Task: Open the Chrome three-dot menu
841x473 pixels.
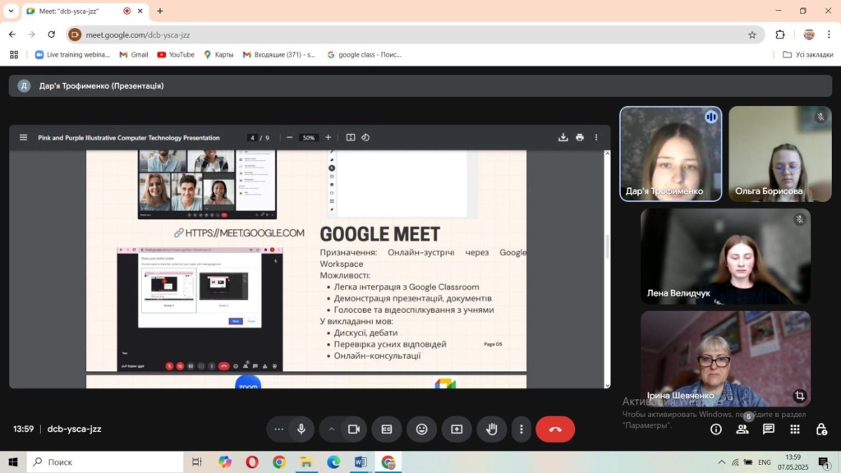Action: [829, 34]
